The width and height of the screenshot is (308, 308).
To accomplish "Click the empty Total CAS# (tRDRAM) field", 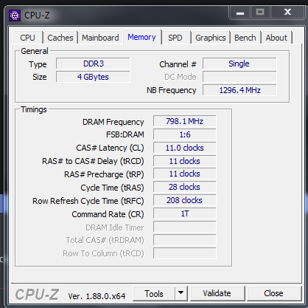I will click(185, 240).
